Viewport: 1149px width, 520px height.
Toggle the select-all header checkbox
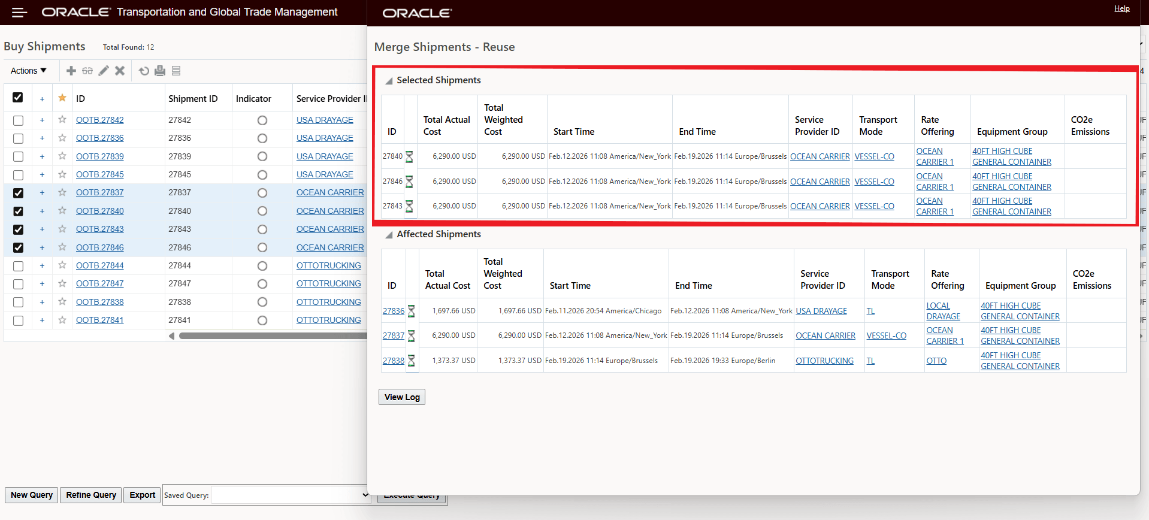tap(18, 97)
